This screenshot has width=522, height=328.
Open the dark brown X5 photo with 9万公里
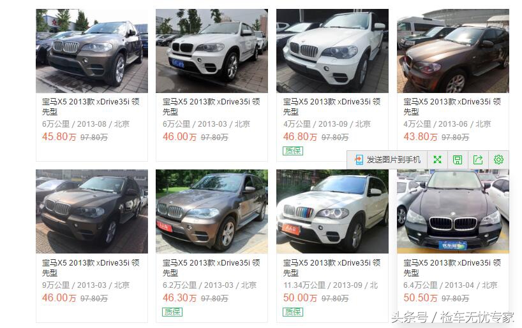[x=92, y=211]
